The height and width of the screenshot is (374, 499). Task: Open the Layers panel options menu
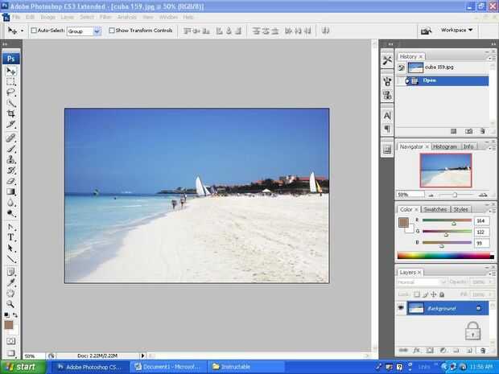point(492,273)
